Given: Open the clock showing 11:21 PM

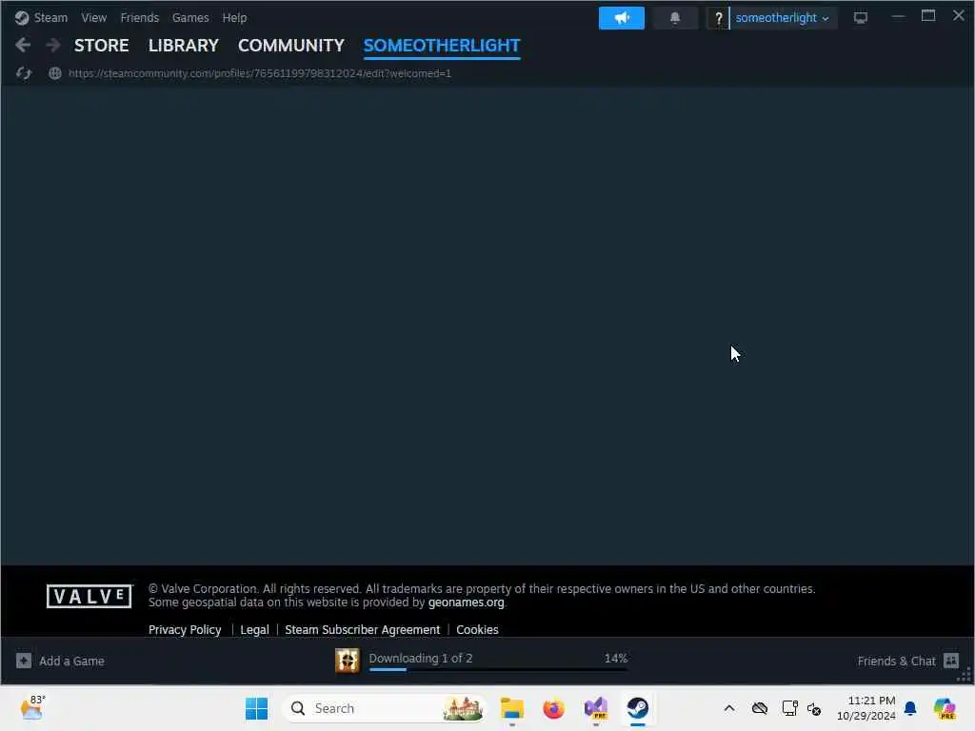Looking at the screenshot, I should click(x=866, y=708).
